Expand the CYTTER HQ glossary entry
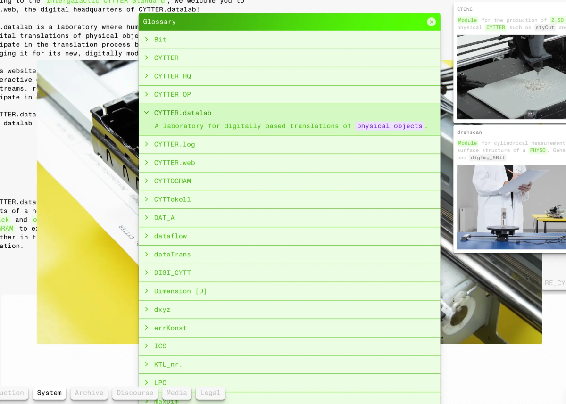This screenshot has width=566, height=404. [290, 76]
